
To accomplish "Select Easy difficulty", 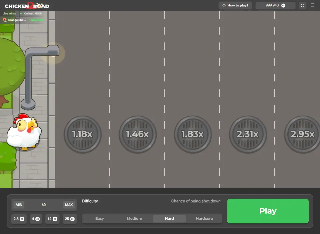I will click(100, 218).
